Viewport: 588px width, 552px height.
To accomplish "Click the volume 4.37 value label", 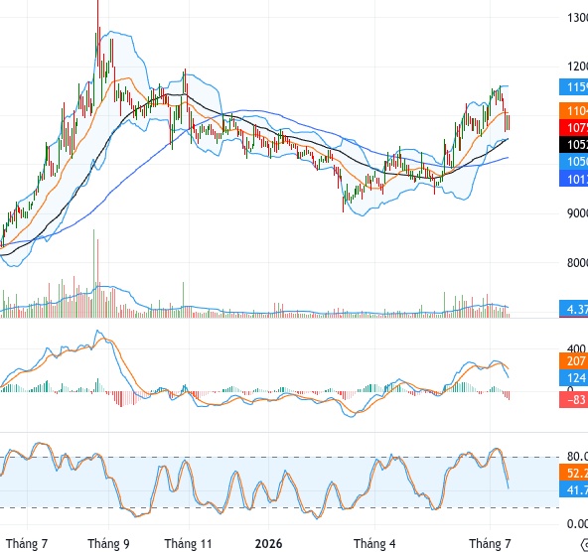I will tap(573, 309).
